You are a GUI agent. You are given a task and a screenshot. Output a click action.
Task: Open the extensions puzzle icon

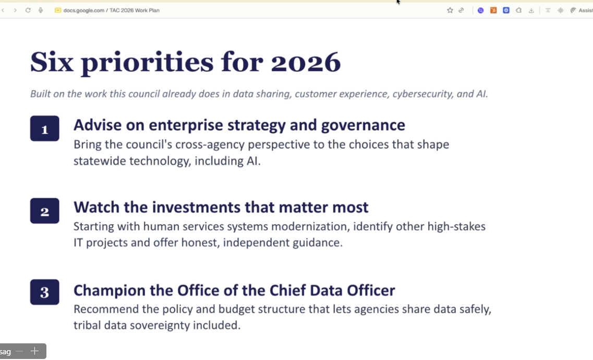coord(519,10)
